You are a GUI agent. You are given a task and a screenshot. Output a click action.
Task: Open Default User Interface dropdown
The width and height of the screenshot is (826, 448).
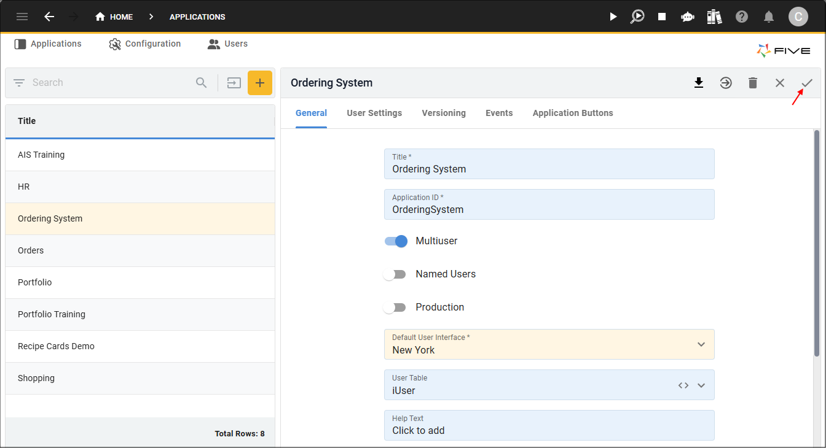549,344
